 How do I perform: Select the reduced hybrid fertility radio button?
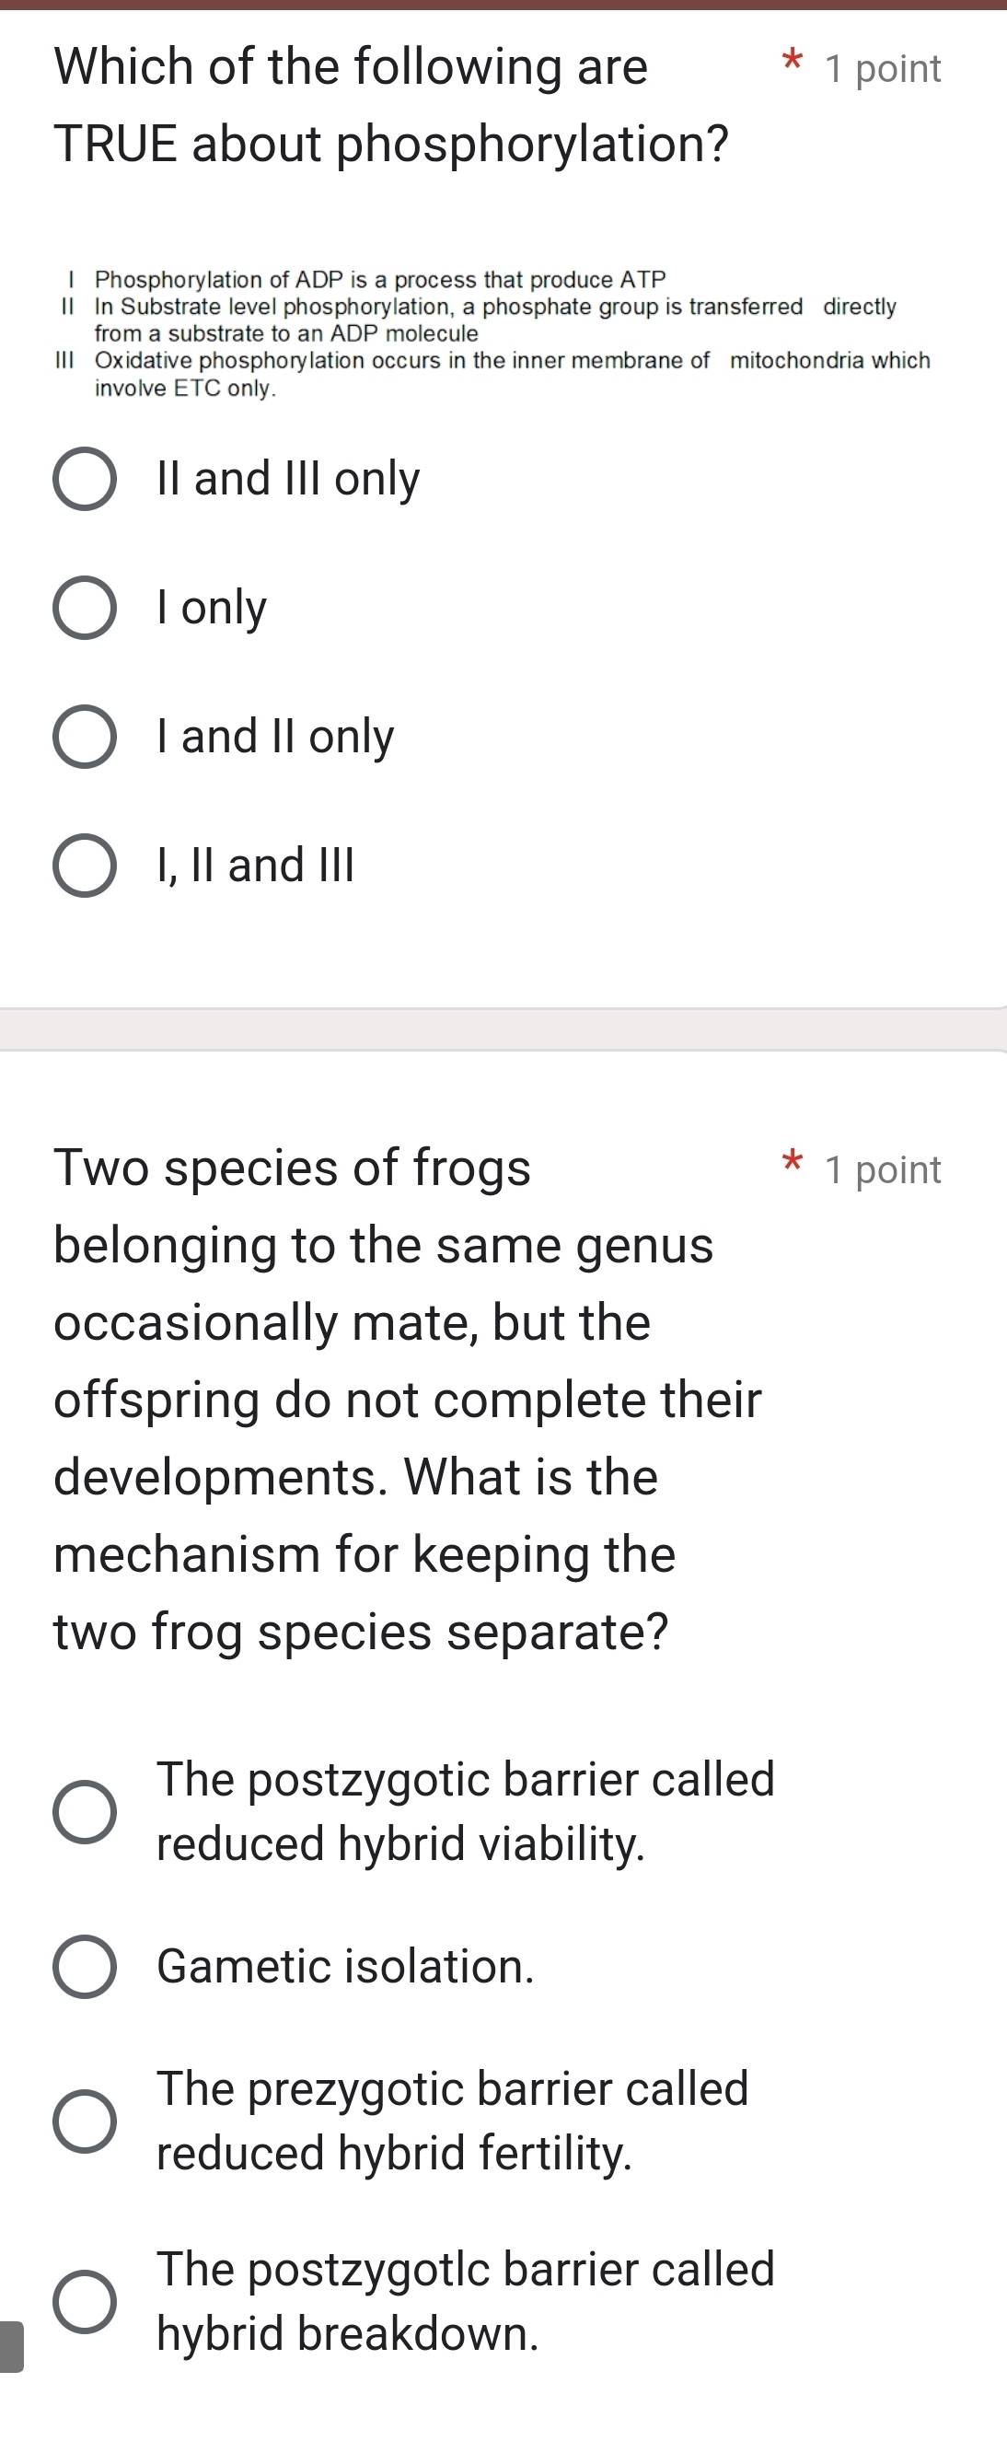coord(85,2121)
